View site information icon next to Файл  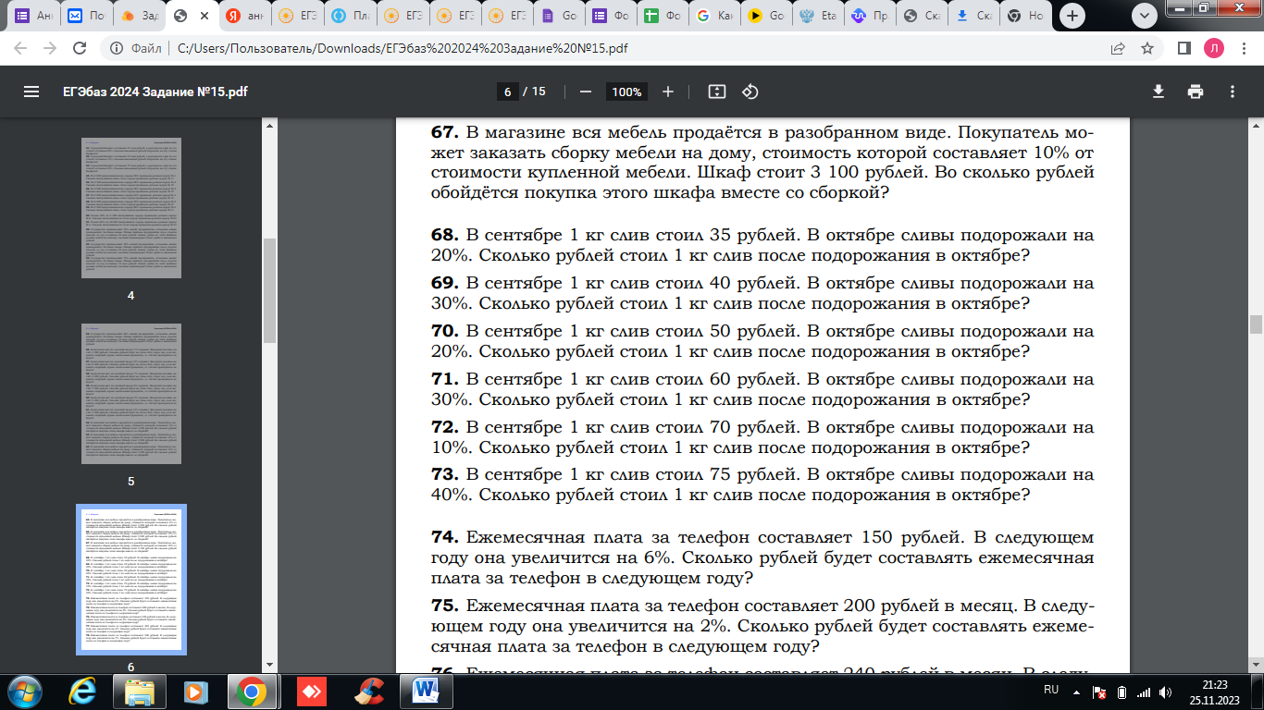pyautogui.click(x=117, y=48)
